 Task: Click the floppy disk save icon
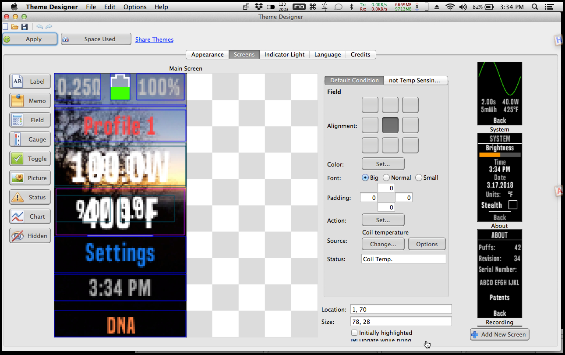click(x=25, y=27)
